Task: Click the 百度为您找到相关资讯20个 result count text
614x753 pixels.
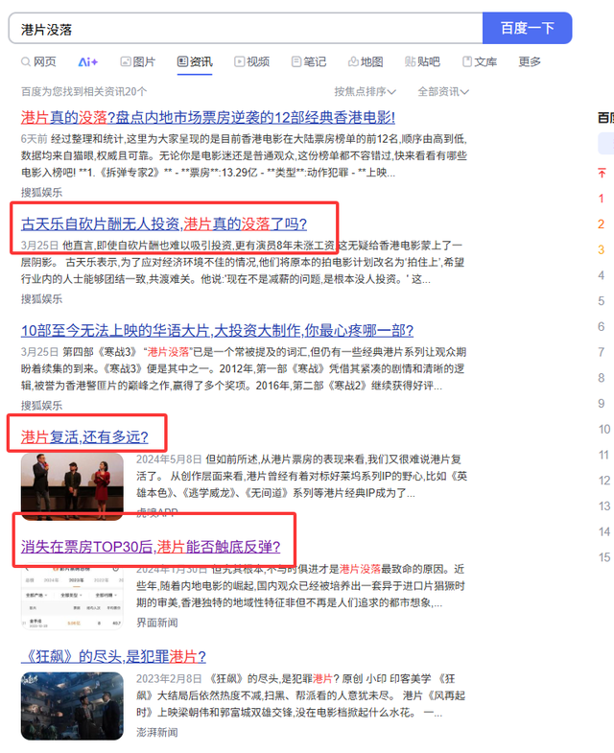Action: pos(84,91)
